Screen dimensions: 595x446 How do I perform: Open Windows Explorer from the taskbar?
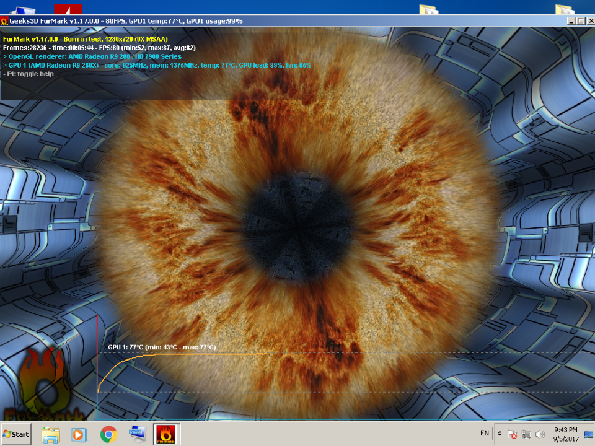50,435
